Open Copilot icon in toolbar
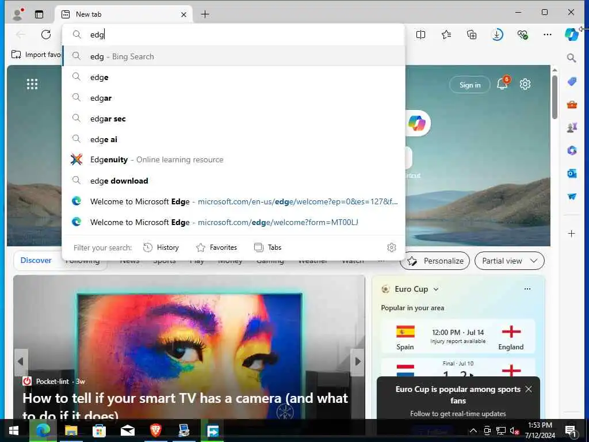 click(x=571, y=34)
